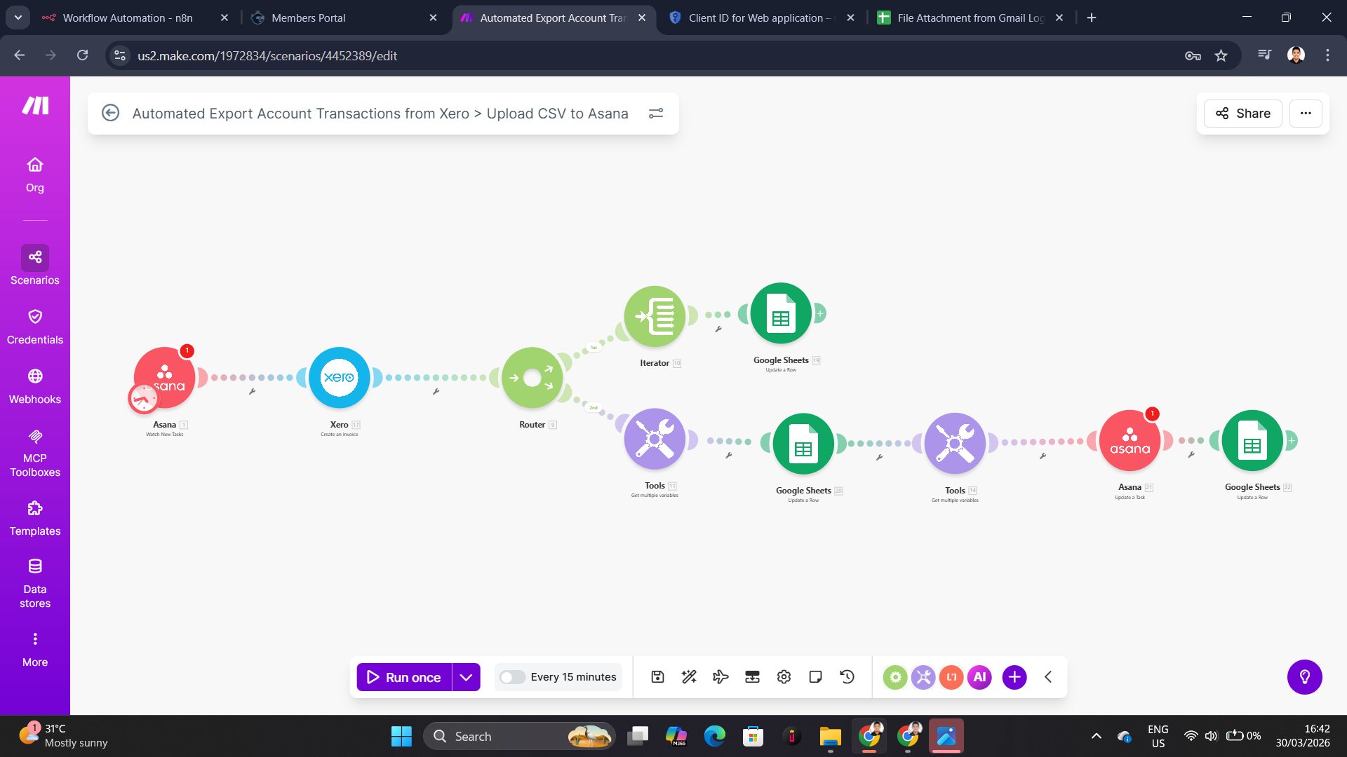Viewport: 1347px width, 757px height.
Task: Enable the Every 15 minutes schedule toggle
Action: pyautogui.click(x=513, y=677)
